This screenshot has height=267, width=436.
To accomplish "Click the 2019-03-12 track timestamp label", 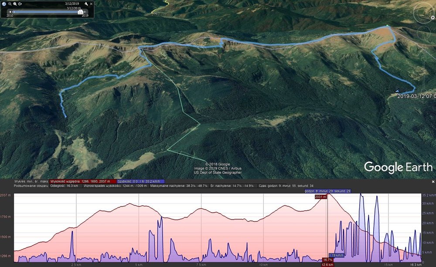I will coord(416,96).
